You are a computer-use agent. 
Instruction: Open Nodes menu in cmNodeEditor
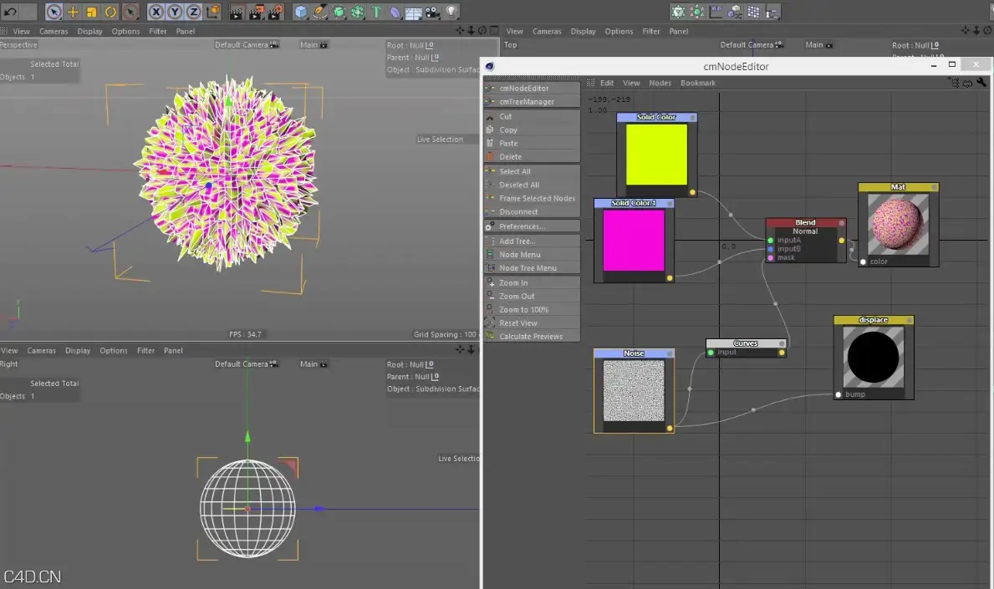[660, 83]
